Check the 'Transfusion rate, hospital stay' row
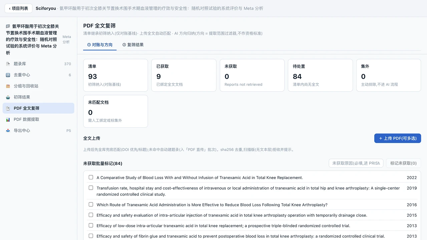Image resolution: width=427 pixels, height=240 pixels. pos(91,188)
